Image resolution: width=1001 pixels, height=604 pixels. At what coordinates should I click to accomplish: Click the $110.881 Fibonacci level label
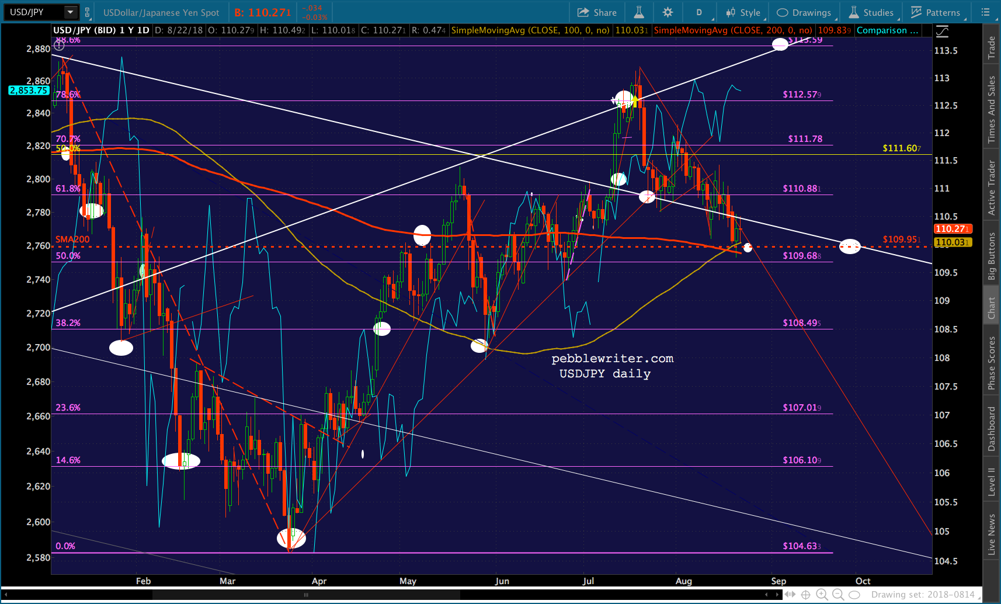802,188
